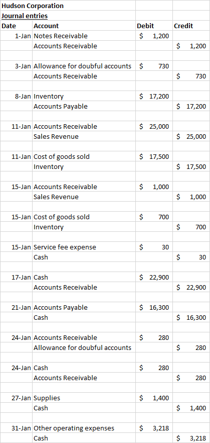The width and height of the screenshot is (210, 443).
Task: Click the Notes Receivable account cell
Action: [x=84, y=36]
